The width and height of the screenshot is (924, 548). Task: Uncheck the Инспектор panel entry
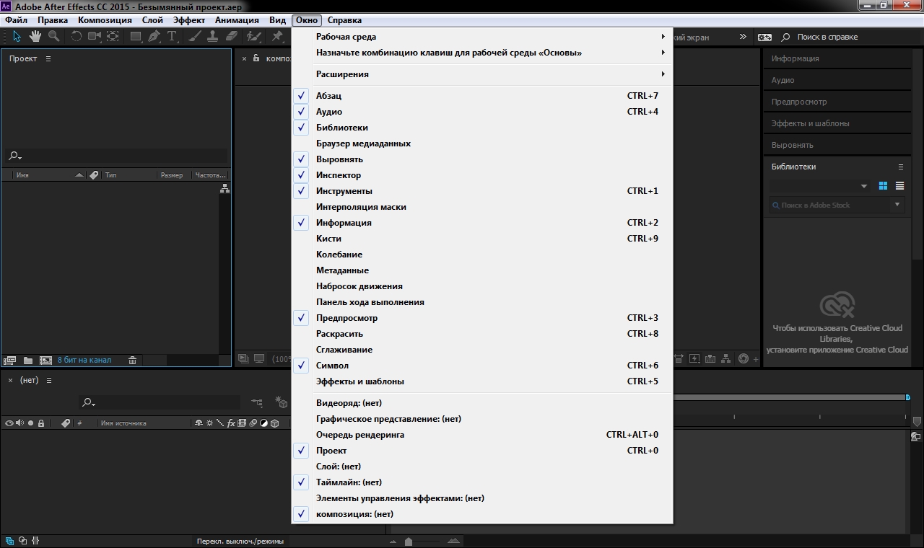coord(481,175)
